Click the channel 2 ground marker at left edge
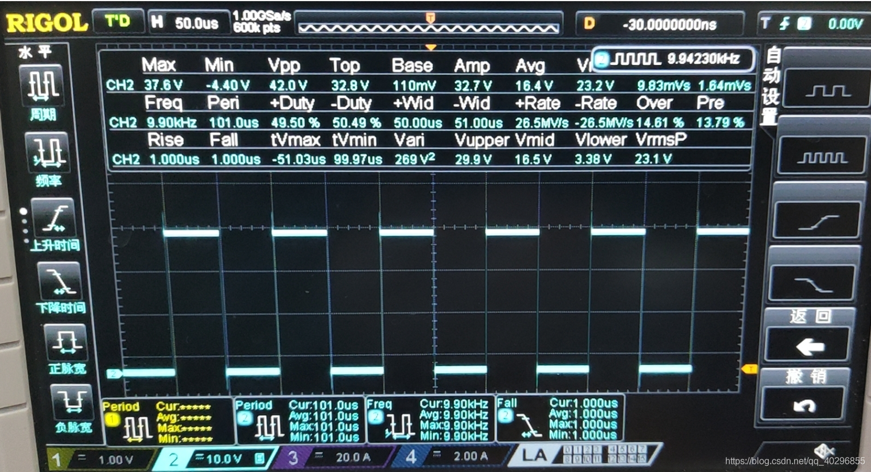The image size is (871, 472). (x=114, y=374)
